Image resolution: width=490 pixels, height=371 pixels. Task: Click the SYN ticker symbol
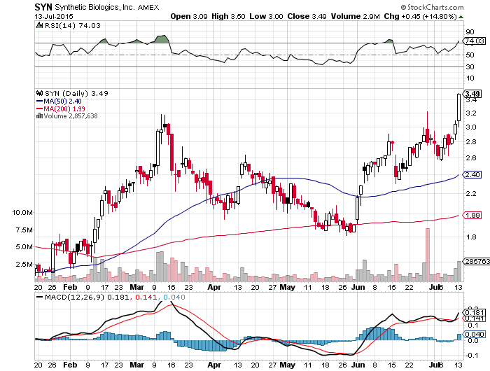43,7
